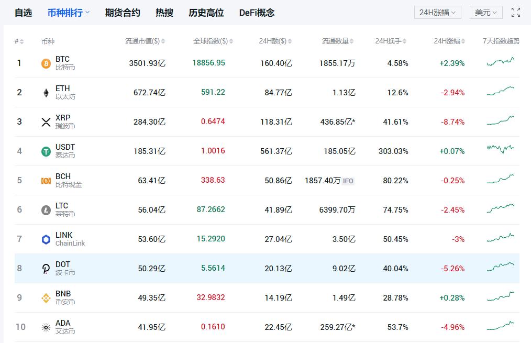This screenshot has height=343, width=531.
Task: Click the IFO tag in BCH row
Action: click(348, 181)
